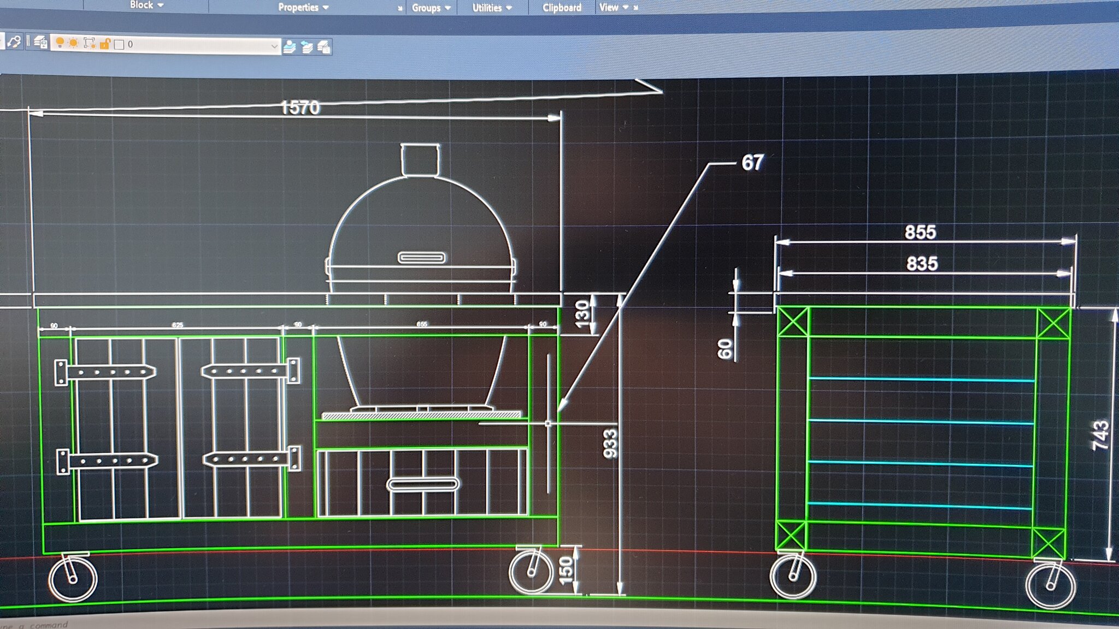Click Layer Previous icon
1119x629 pixels.
[x=307, y=48]
